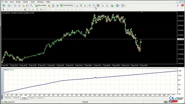
Task: Switch chart to candlesticks mode
Action: [x=81, y=5]
